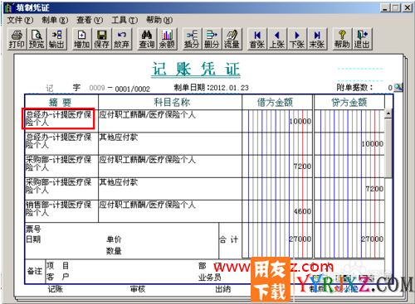The width and height of the screenshot is (415, 304).
Task: Jump to 末张 last voucher
Action: click(x=317, y=39)
